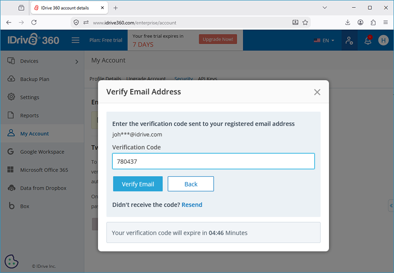Expand the EN language dropdown
394x273 pixels.
point(324,40)
